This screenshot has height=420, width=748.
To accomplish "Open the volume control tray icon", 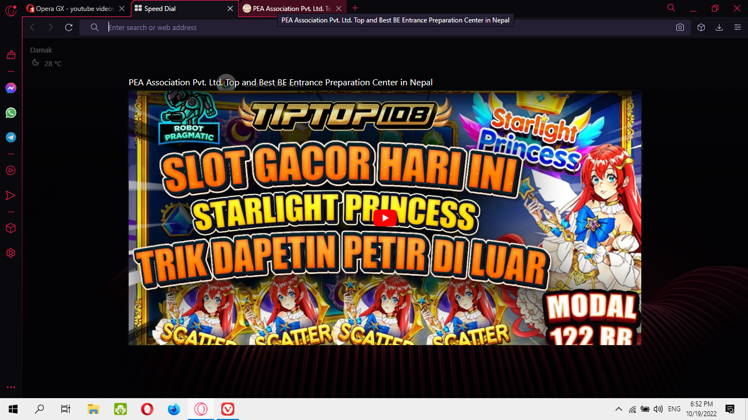I will click(658, 409).
